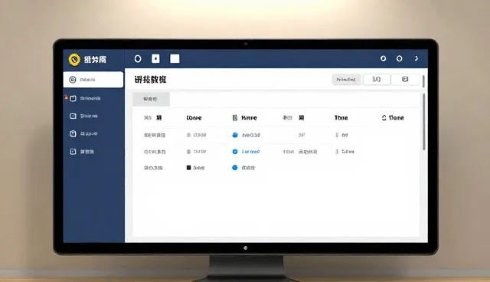Select the highlighted white sidebar item
Image resolution: width=490 pixels, height=282 pixels.
(x=93, y=80)
